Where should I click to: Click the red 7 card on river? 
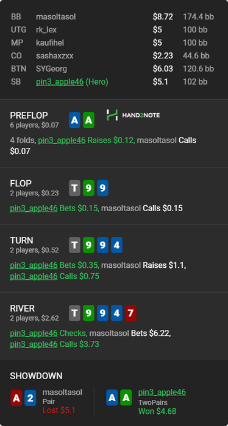(130, 313)
